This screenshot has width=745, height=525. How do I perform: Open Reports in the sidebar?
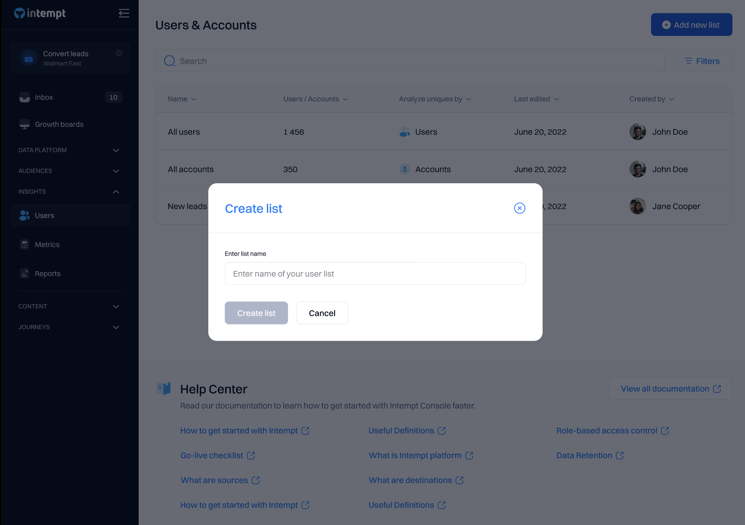pos(47,274)
